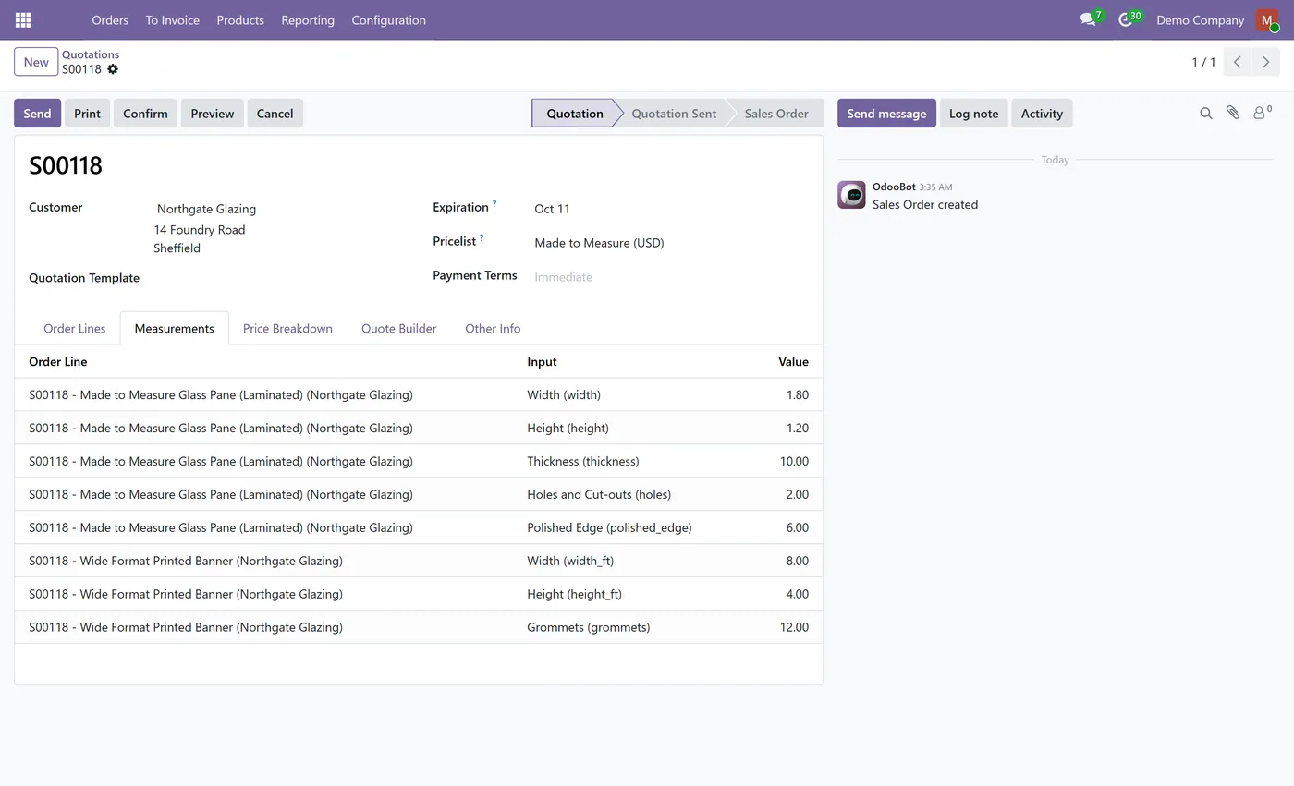Image resolution: width=1294 pixels, height=786 pixels.
Task: Switch to the Other Info tab
Action: (493, 328)
